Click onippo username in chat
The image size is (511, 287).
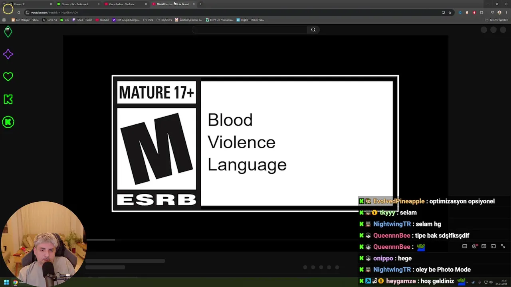[383, 258]
